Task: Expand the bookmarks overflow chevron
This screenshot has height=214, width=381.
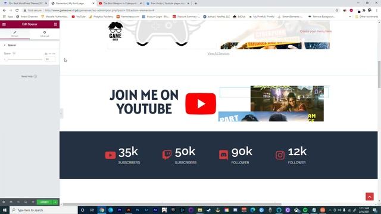Action: 350,17
